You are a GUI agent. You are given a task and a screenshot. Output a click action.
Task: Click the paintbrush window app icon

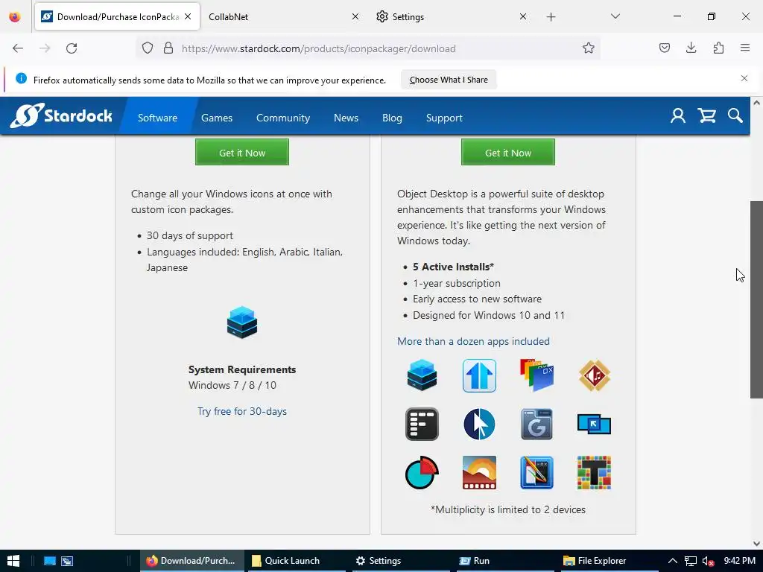coord(536,472)
